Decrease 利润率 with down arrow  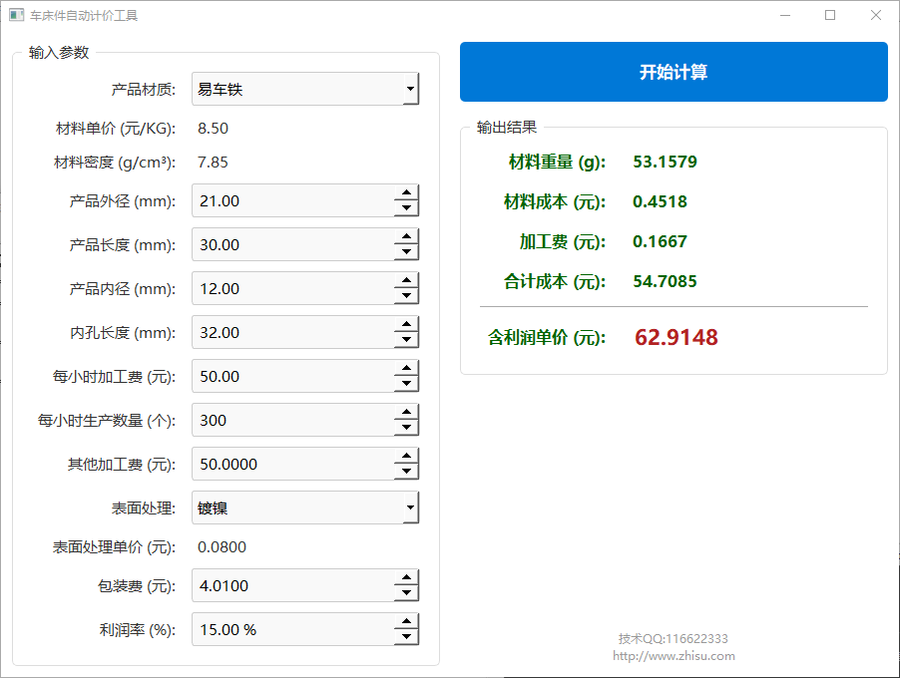pyautogui.click(x=405, y=638)
